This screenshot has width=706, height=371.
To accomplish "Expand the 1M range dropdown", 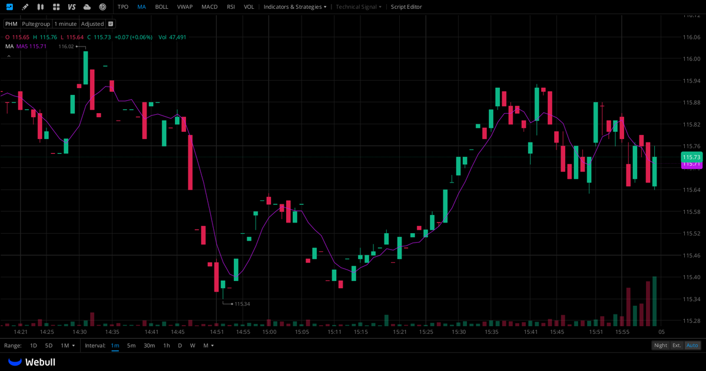I will coord(68,345).
